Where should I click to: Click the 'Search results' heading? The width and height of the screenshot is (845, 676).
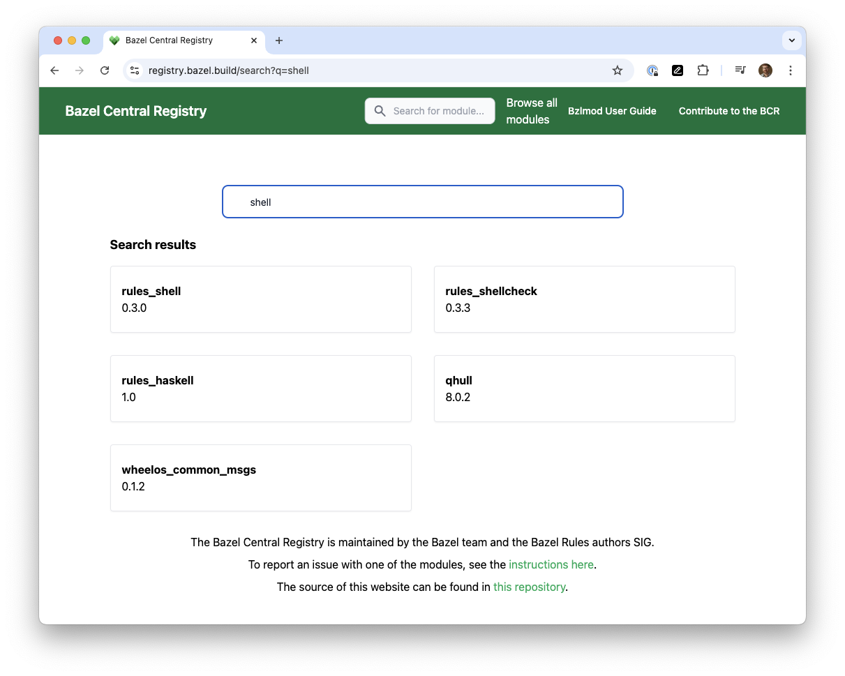coord(153,245)
